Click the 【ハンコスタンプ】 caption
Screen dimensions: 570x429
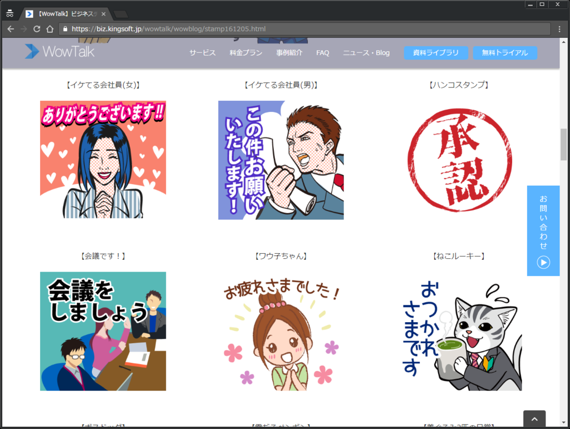[459, 85]
